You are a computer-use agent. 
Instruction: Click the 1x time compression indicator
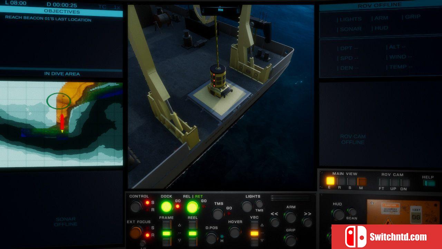point(117,7)
